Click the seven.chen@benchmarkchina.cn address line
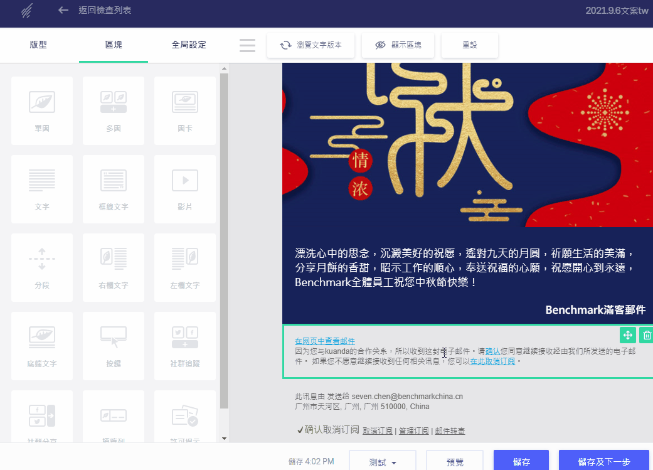 click(x=379, y=396)
